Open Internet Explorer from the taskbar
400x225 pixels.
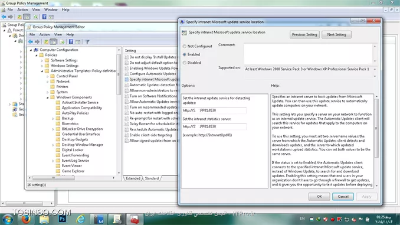coord(81,219)
